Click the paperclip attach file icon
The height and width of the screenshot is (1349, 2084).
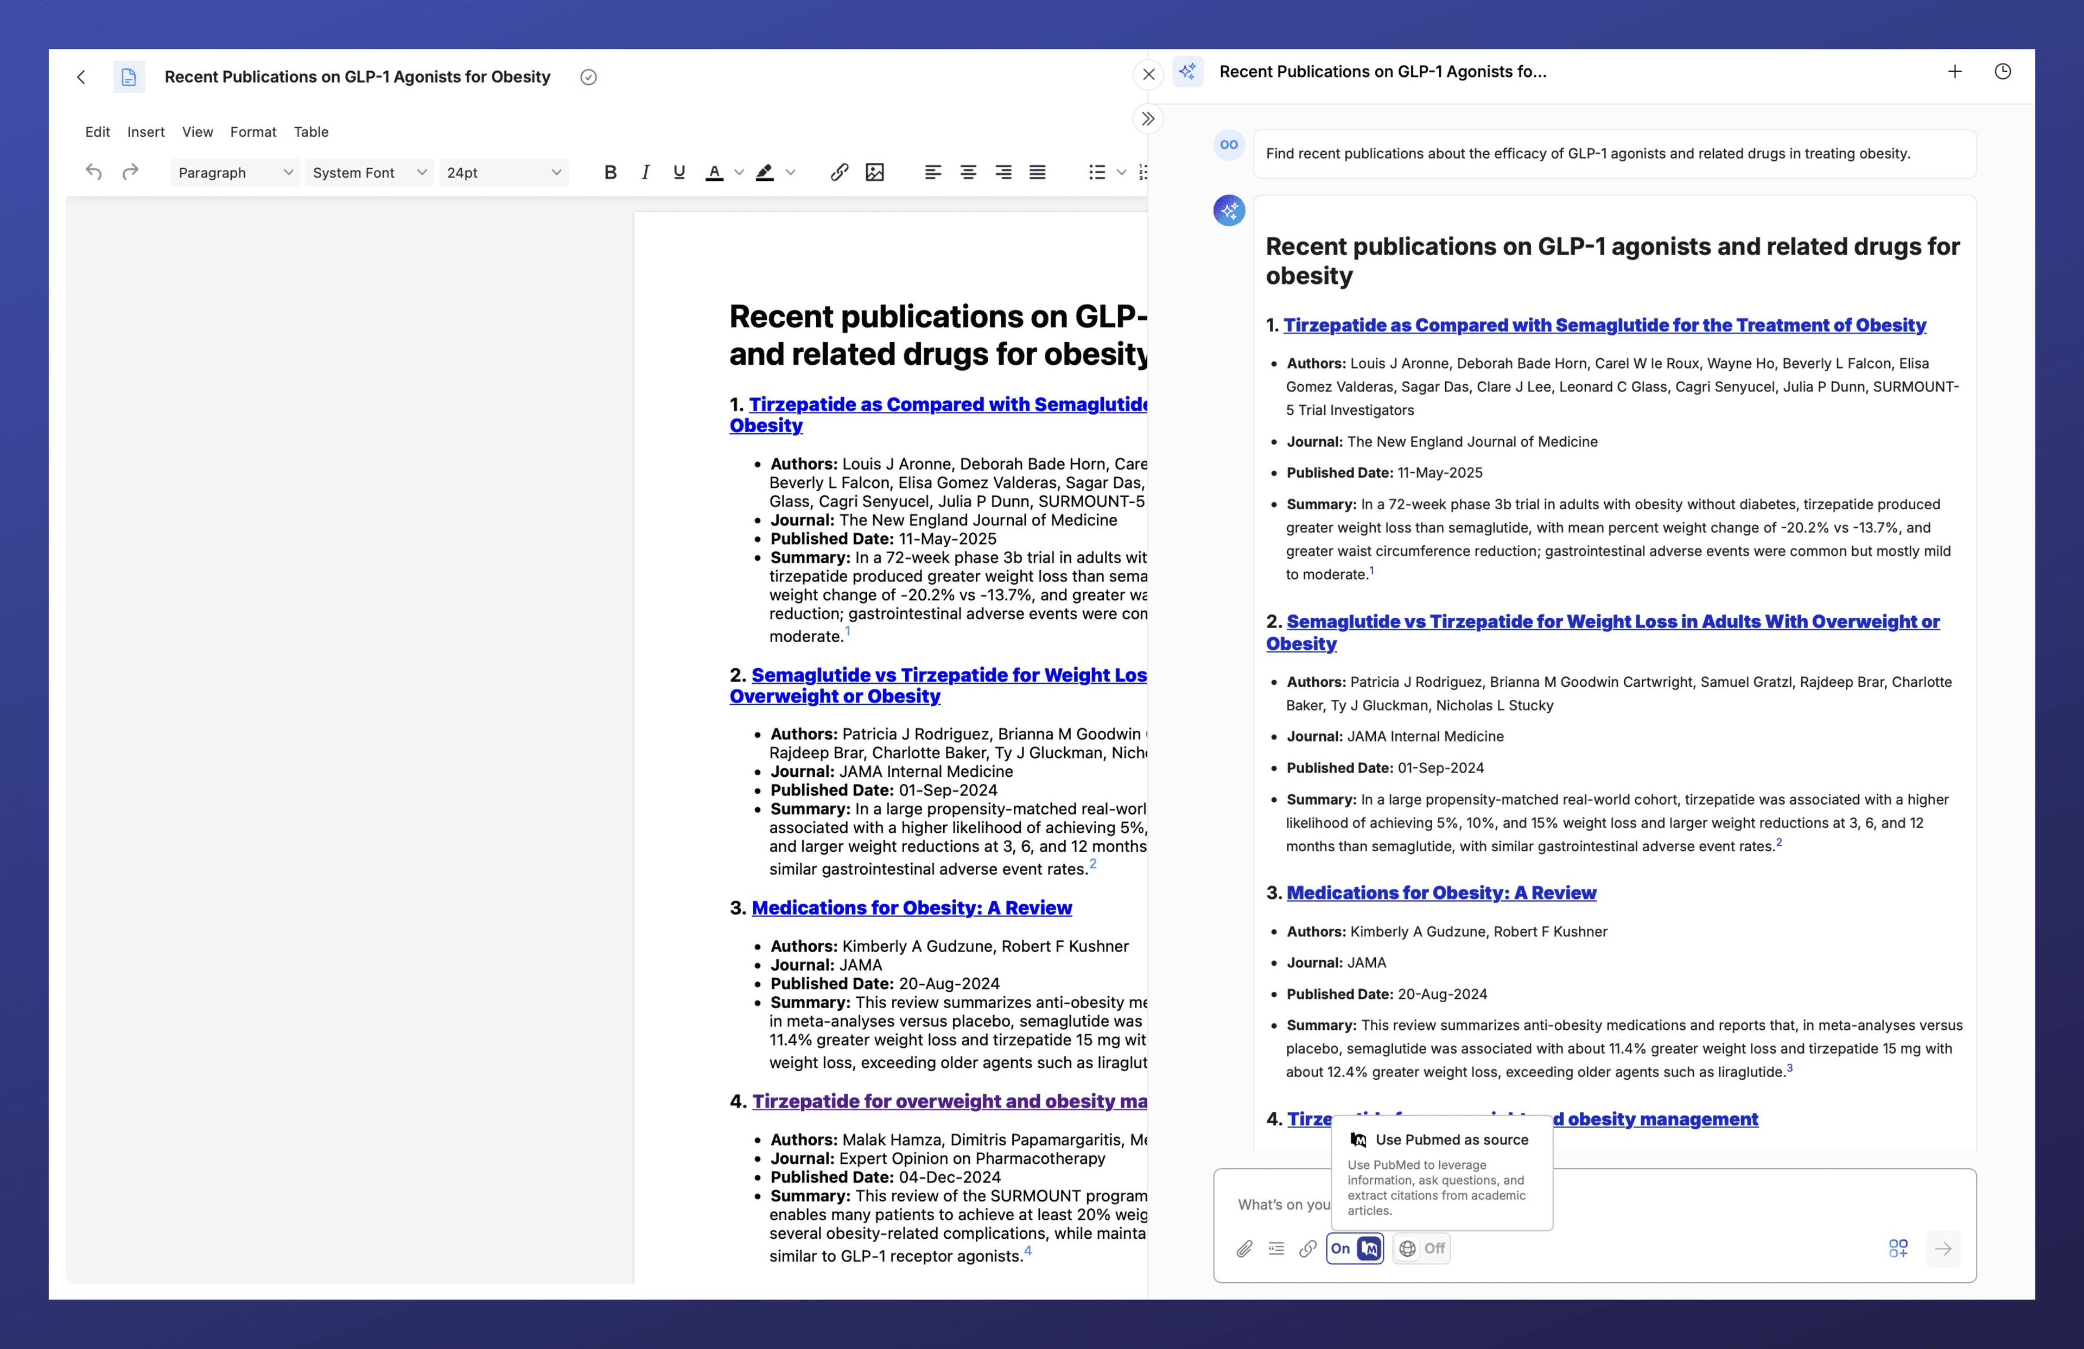(x=1244, y=1248)
